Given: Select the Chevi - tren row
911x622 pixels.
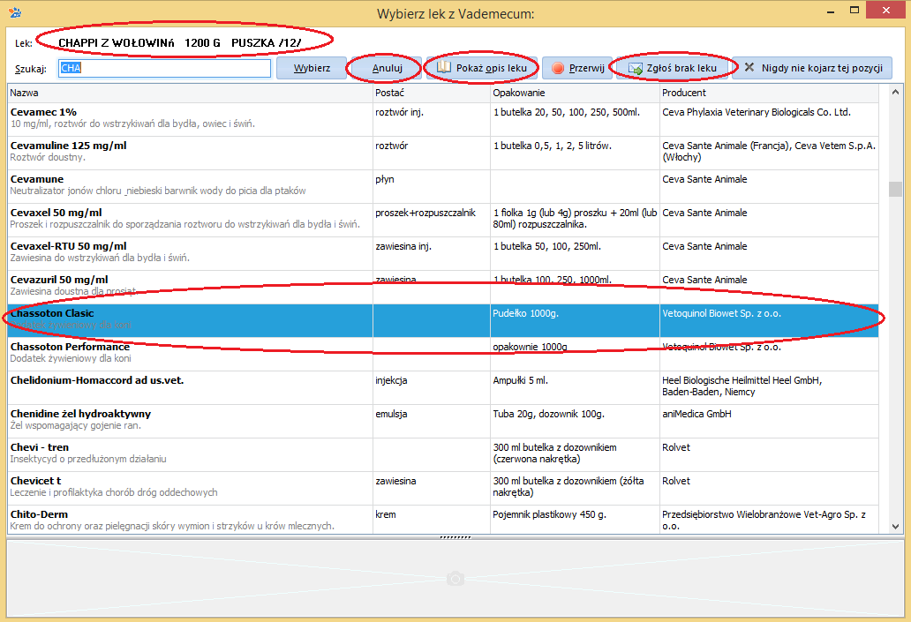Looking at the screenshot, I should coord(443,454).
